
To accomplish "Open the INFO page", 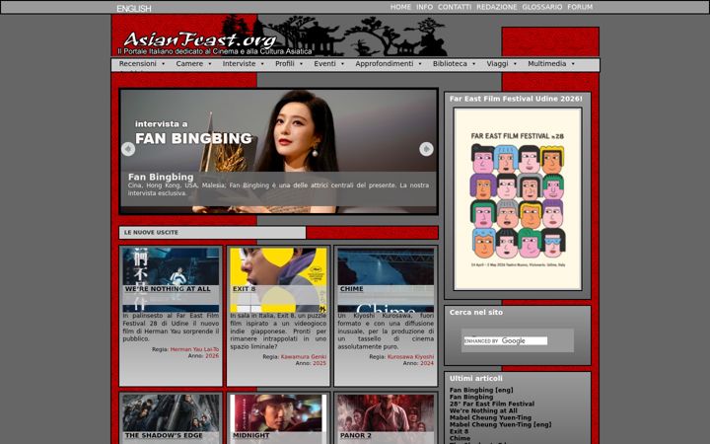I will click(425, 7).
